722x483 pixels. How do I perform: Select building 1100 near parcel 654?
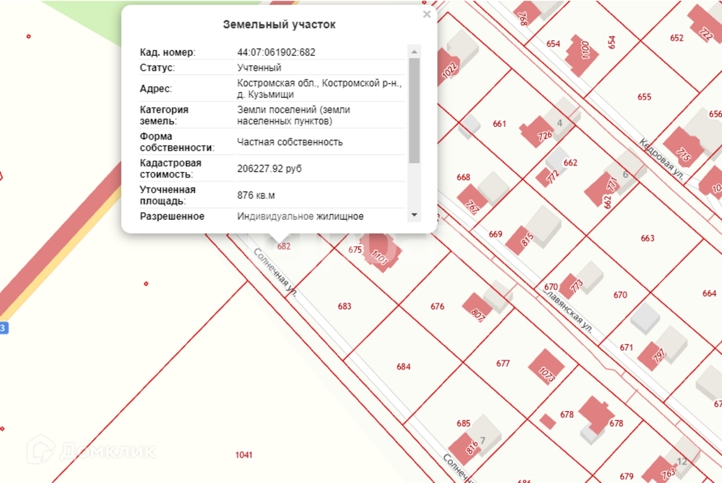(582, 55)
